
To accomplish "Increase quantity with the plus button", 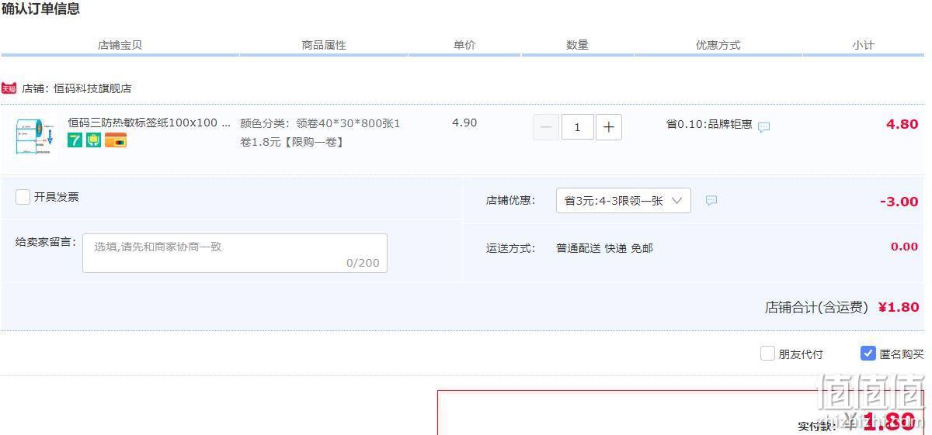I will click(x=609, y=127).
